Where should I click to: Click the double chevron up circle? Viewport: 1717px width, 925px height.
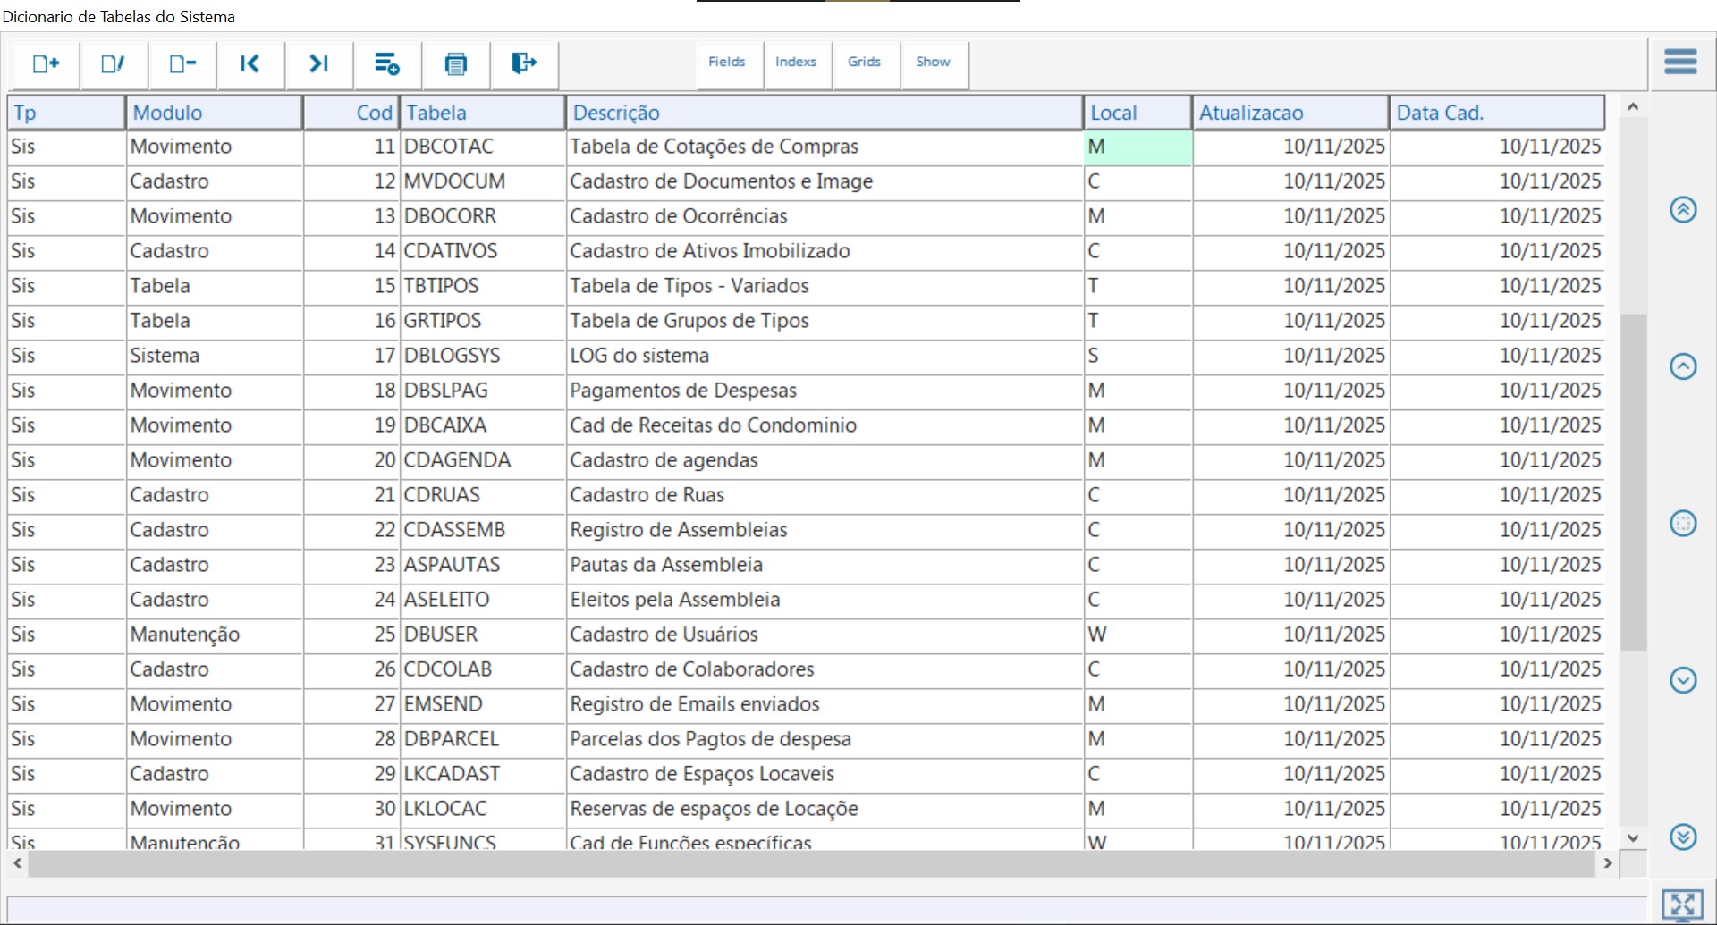coord(1683,210)
